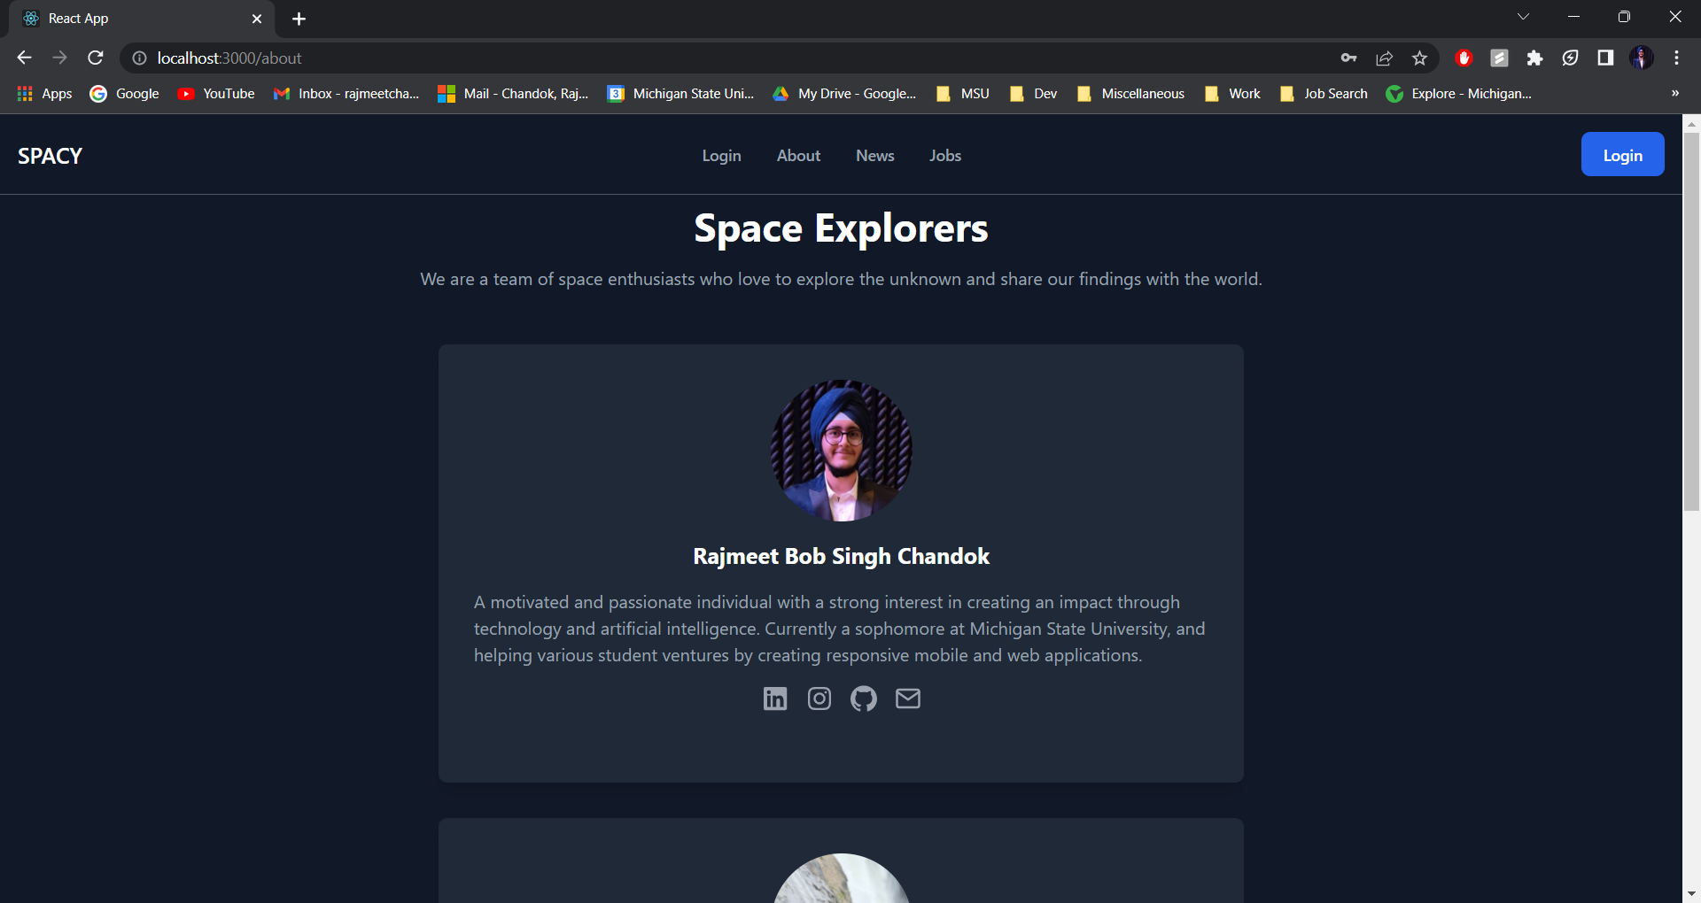This screenshot has width=1701, height=903.
Task: Open the Chrome three-dot menu
Action: 1676,58
